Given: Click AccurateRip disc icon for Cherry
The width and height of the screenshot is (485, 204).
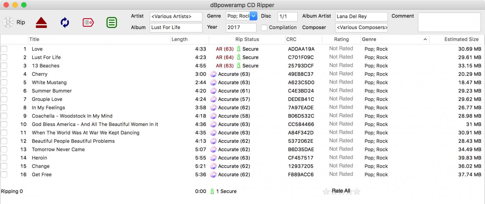Looking at the screenshot, I should (213, 74).
